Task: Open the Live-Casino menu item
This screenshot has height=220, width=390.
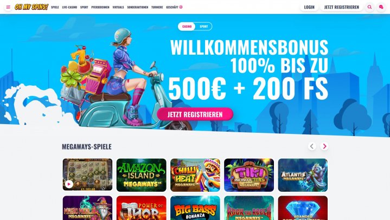Action: tap(69, 7)
